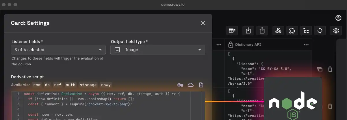The width and height of the screenshot is (347, 120).
Task: Click the demo.rowy.io address bar
Action: [x=173, y=5]
